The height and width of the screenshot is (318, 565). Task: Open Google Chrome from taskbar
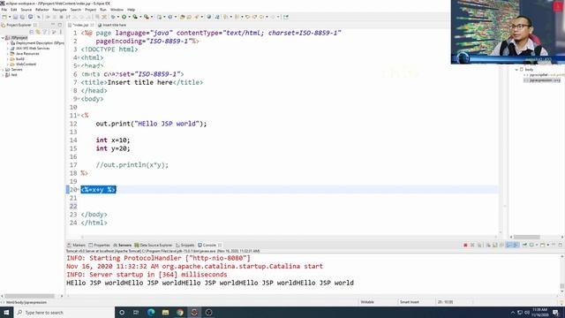point(180,312)
